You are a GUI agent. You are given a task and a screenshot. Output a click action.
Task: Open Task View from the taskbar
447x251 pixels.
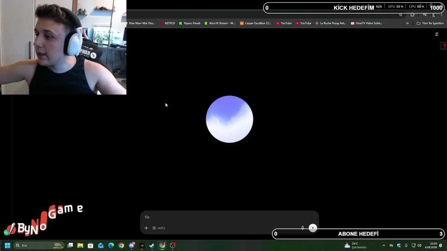click(70, 245)
